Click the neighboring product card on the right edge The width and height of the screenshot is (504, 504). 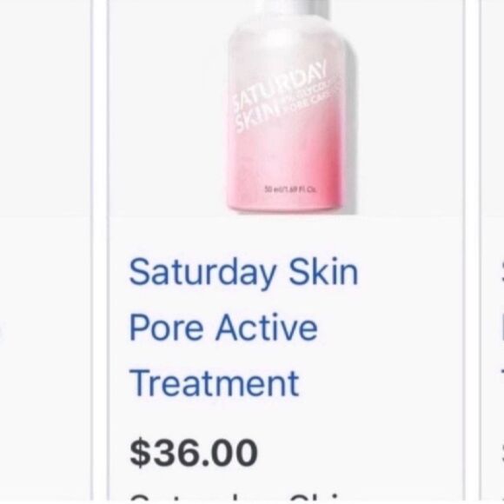click(492, 251)
